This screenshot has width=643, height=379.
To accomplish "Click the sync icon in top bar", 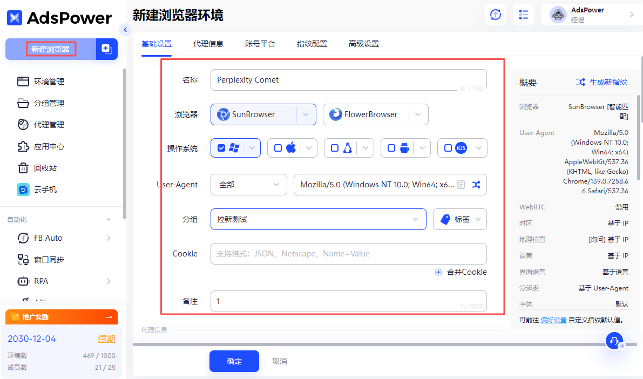I will point(495,15).
